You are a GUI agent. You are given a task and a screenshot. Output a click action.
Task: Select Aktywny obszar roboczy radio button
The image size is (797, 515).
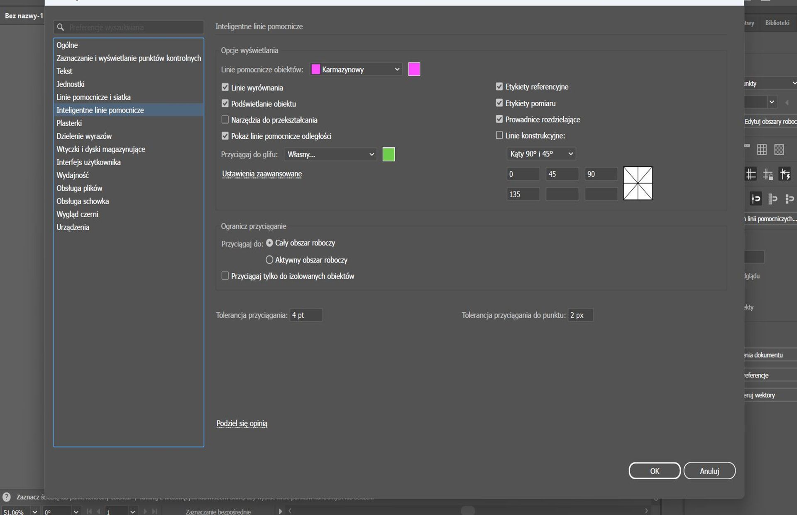269,260
